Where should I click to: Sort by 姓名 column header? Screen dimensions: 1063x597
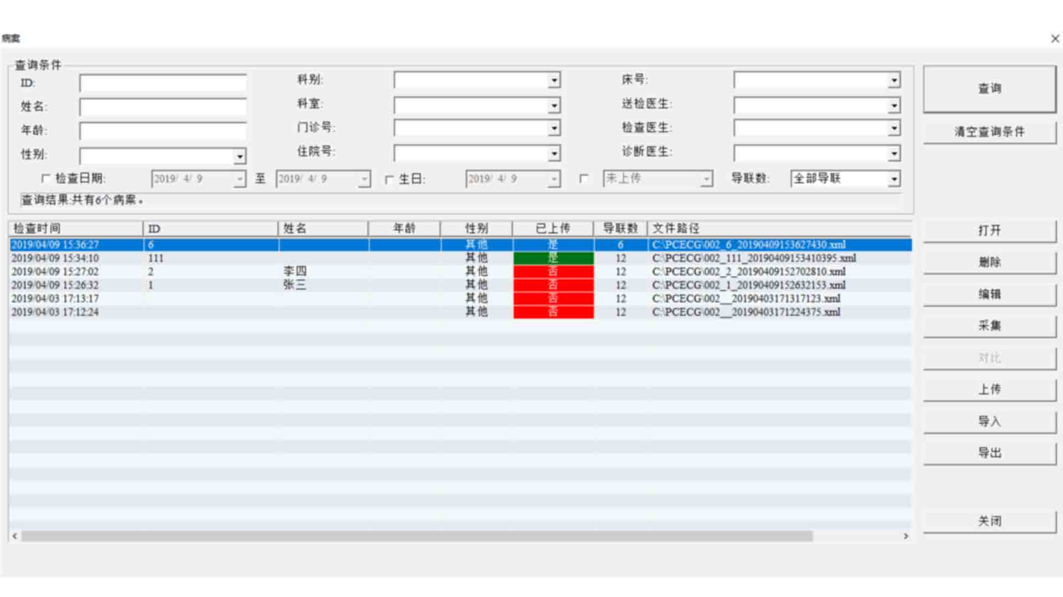[323, 228]
